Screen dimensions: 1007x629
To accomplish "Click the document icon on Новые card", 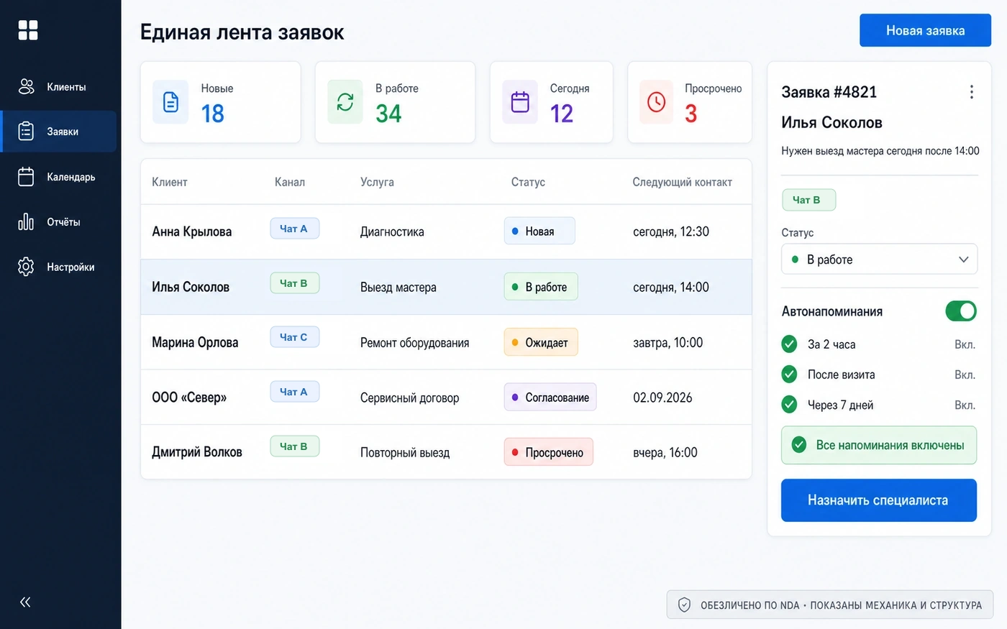I will (170, 102).
